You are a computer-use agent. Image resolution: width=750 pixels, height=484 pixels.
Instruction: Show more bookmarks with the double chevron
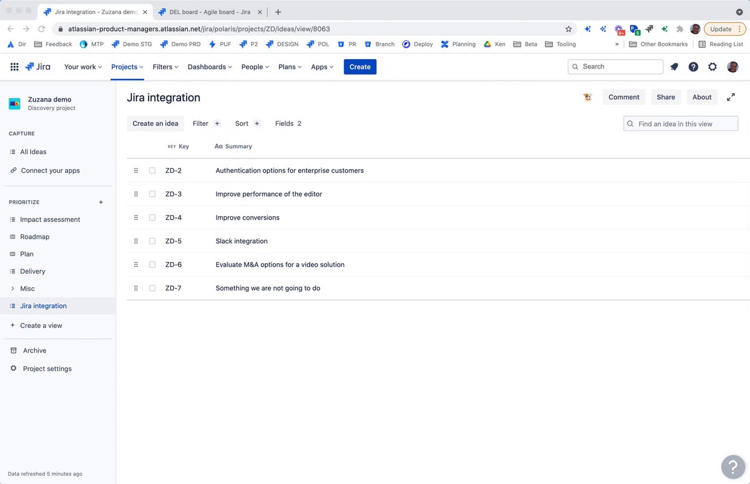click(x=617, y=44)
